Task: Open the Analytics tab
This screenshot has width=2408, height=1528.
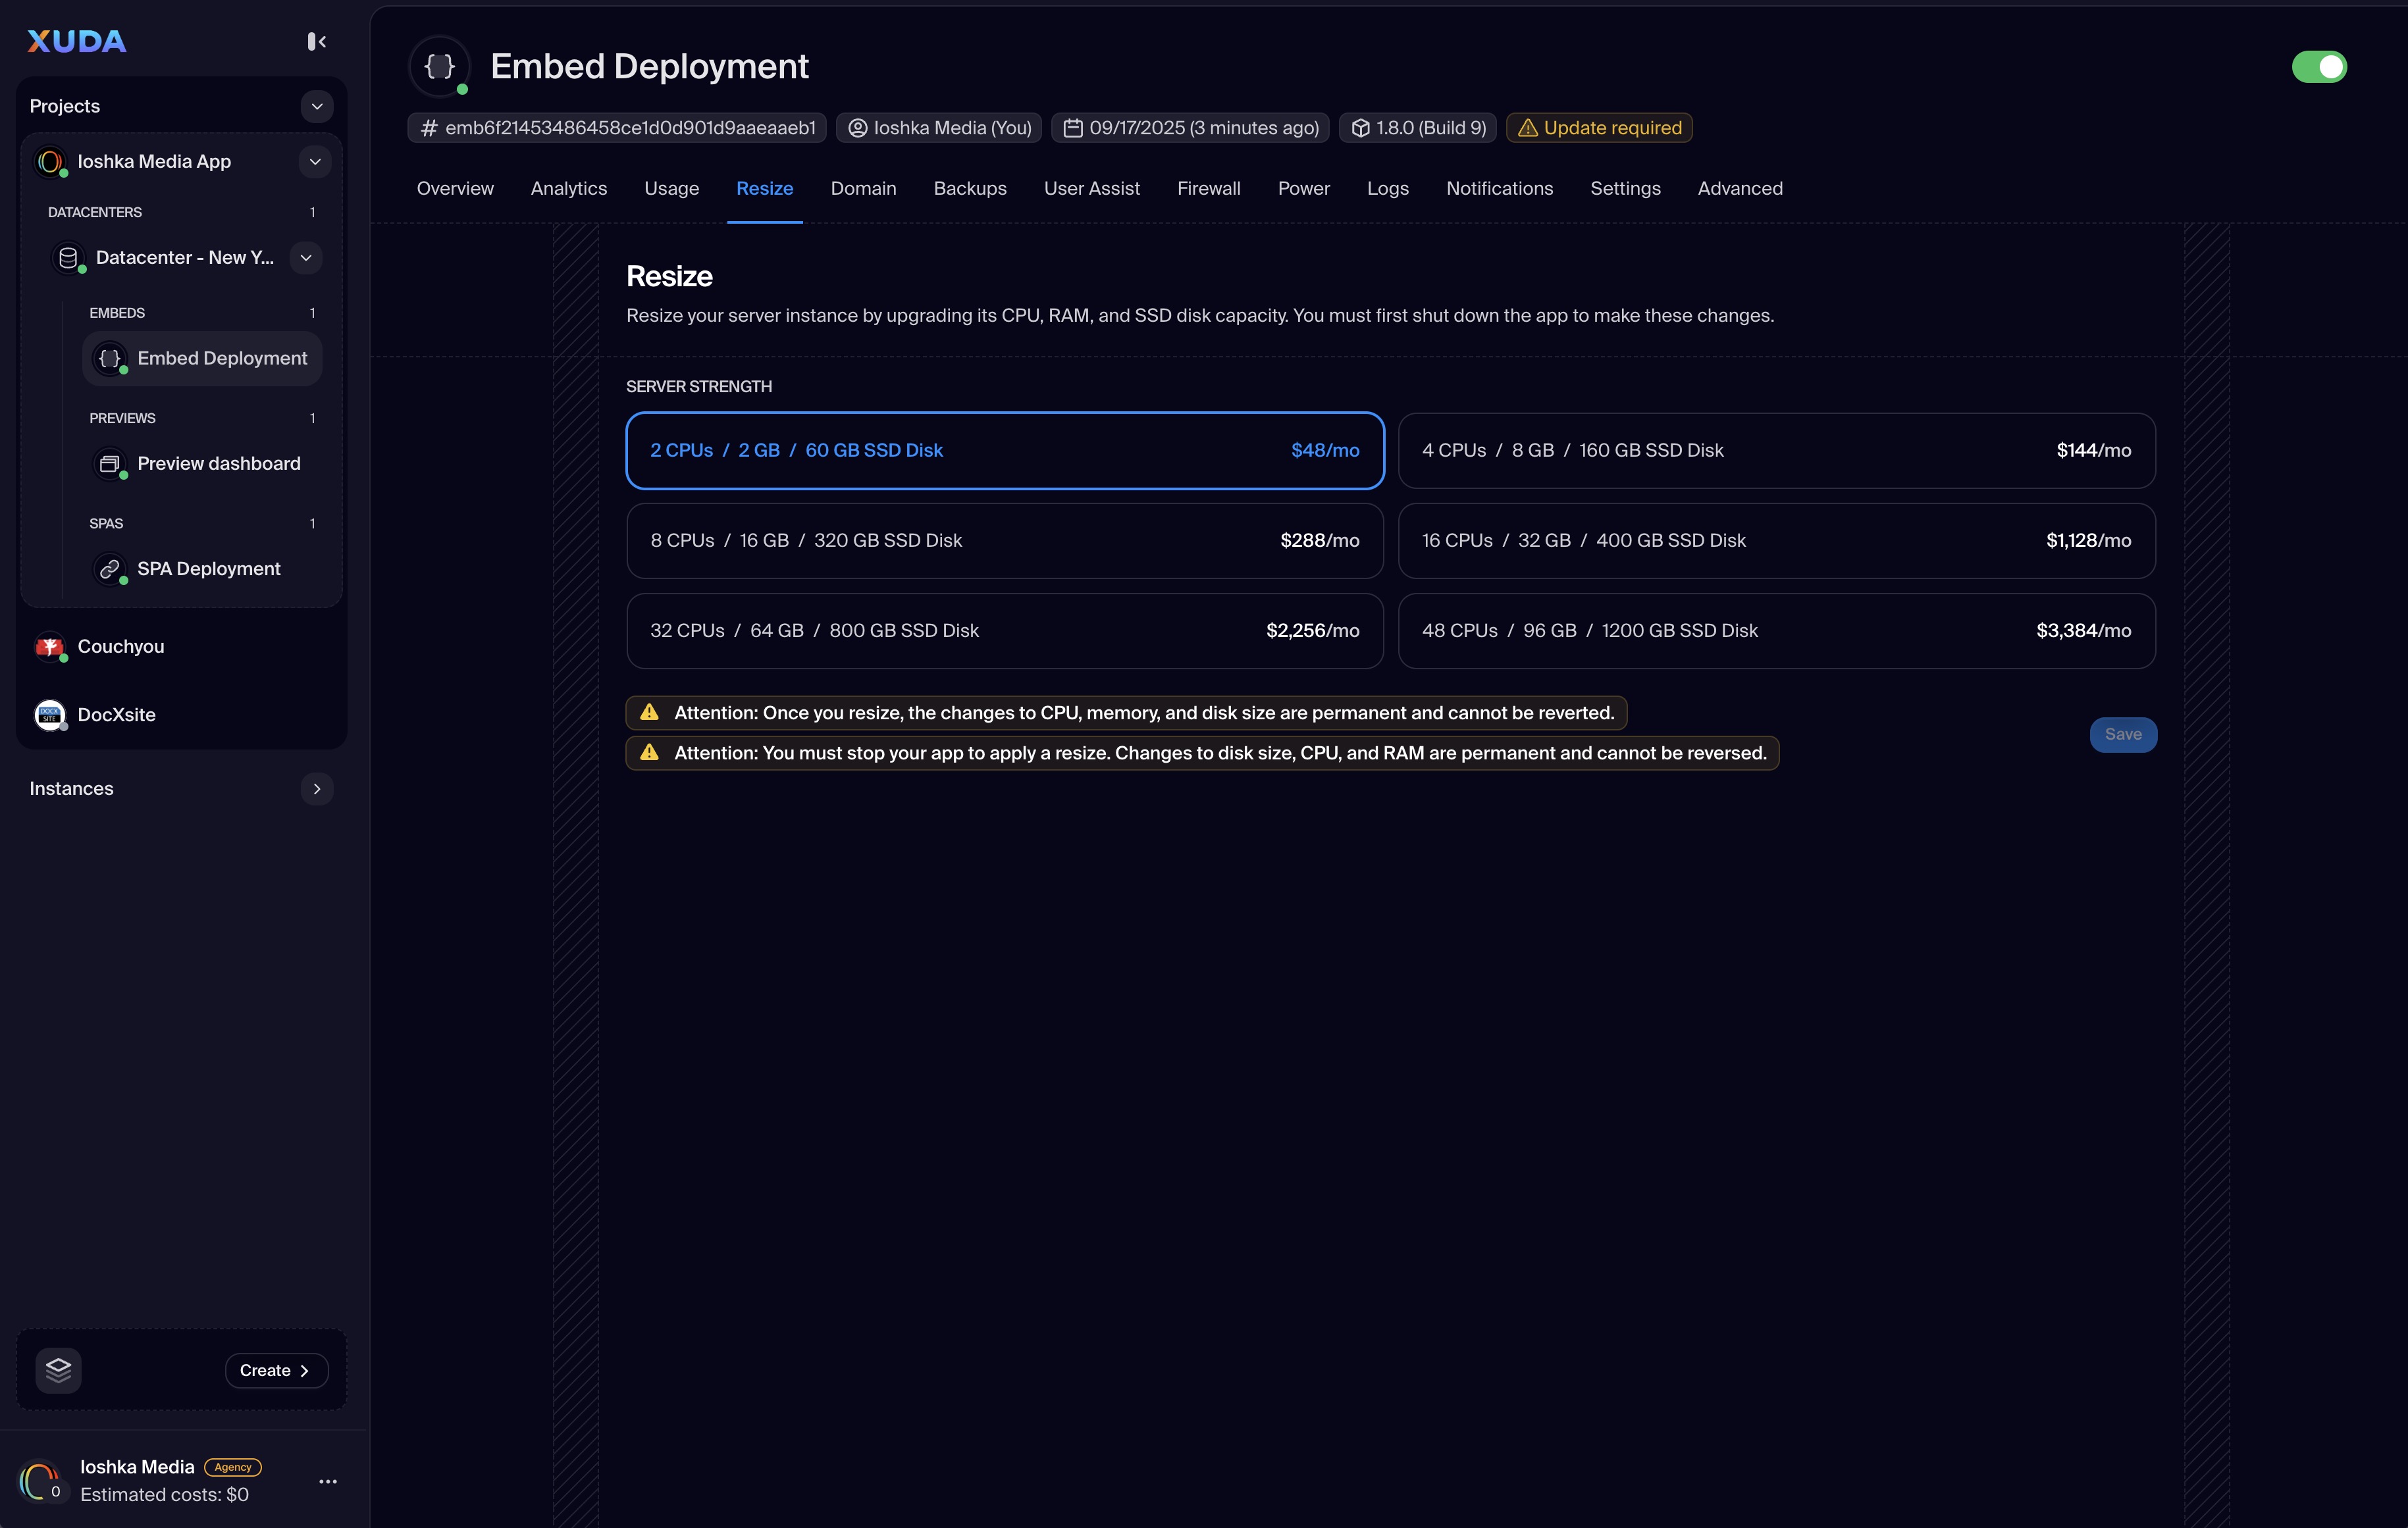Action: pos(569,188)
